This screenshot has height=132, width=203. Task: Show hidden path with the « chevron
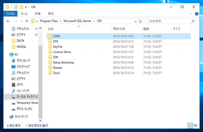tap(37, 21)
